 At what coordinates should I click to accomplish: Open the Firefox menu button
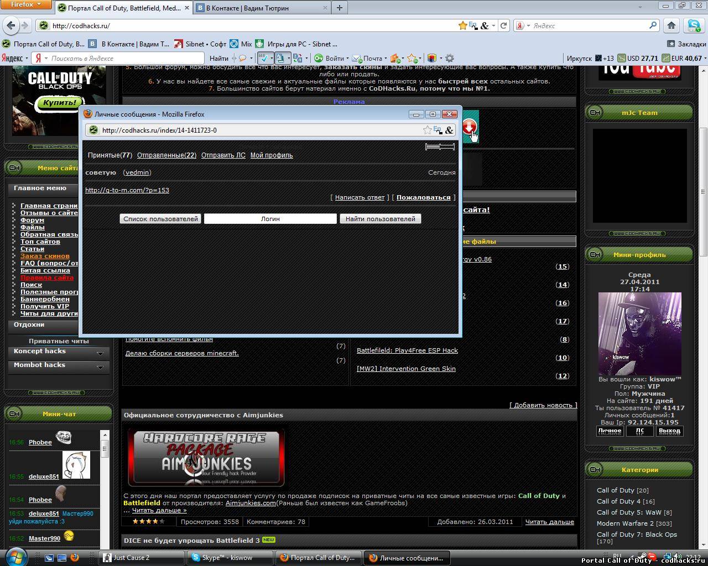tap(25, 4)
